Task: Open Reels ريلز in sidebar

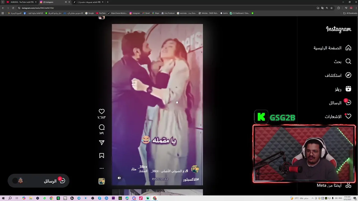Action: (343, 89)
